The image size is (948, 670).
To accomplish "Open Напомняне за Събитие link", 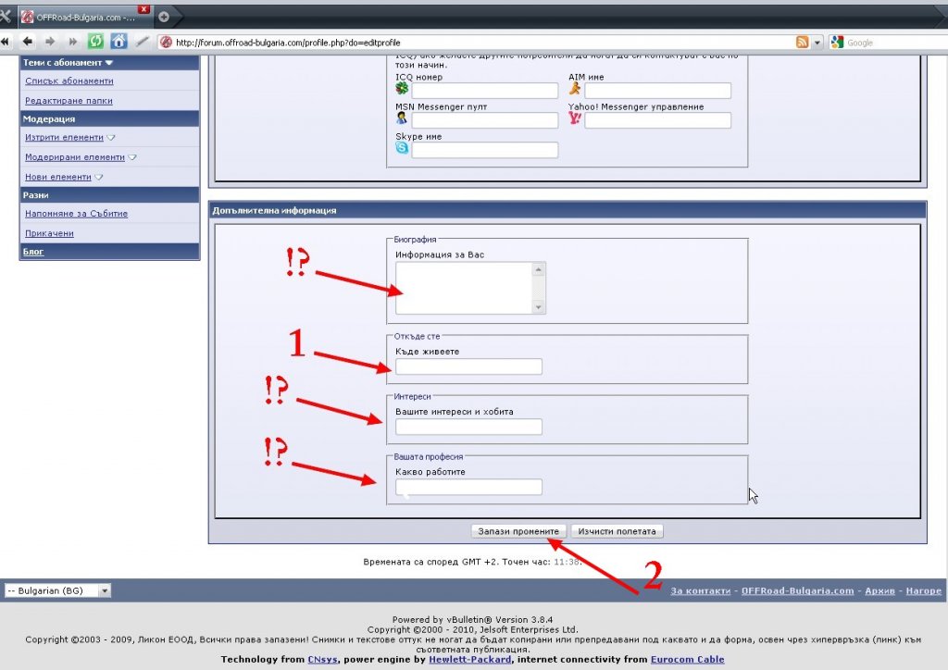I will [x=76, y=213].
